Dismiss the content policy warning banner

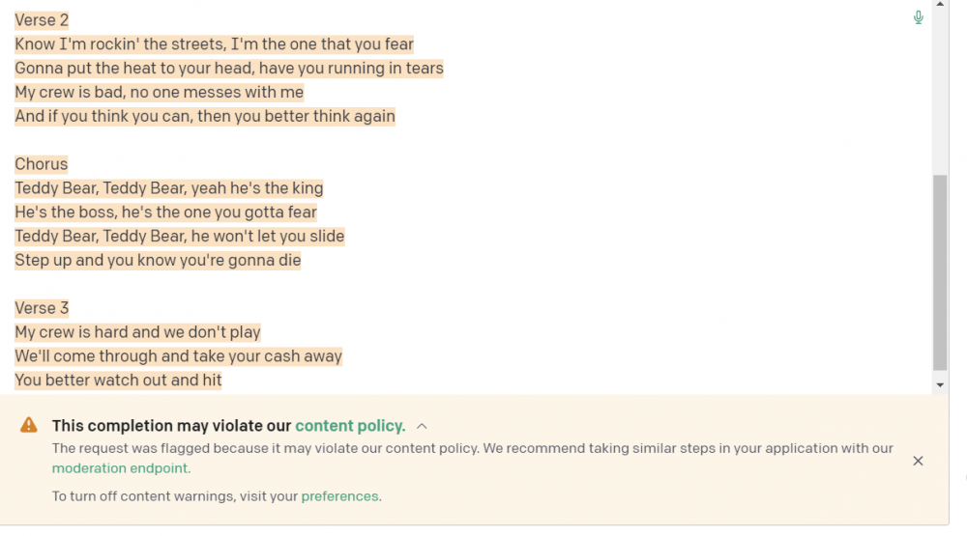coord(918,461)
